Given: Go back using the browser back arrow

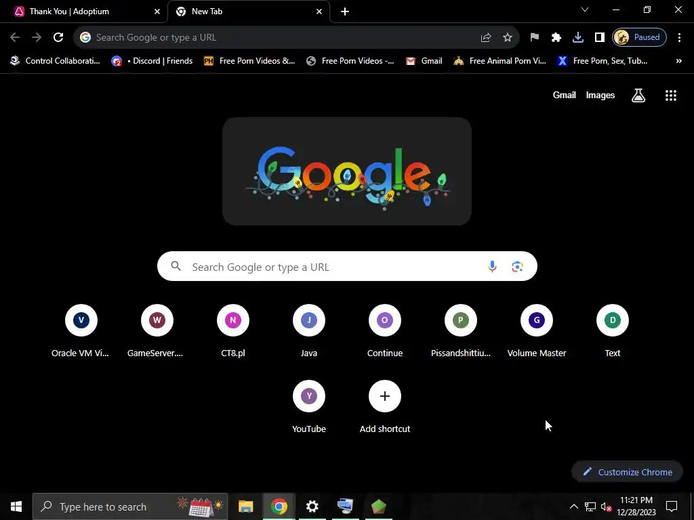Looking at the screenshot, I should tap(15, 38).
